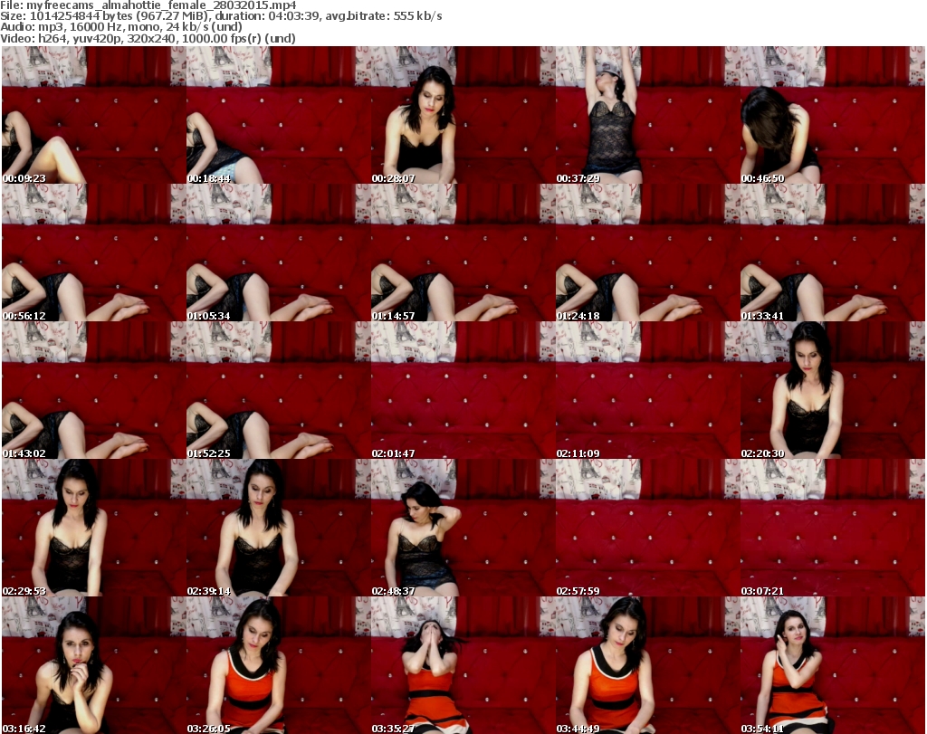Image resolution: width=927 pixels, height=734 pixels.
Task: Pick the thumbnail at 01:52:25
Action: coord(279,391)
